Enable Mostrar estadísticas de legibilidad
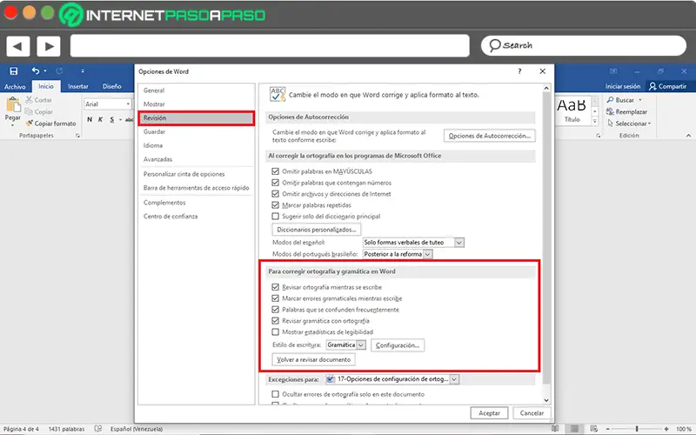This screenshot has height=435, width=696. coord(275,331)
